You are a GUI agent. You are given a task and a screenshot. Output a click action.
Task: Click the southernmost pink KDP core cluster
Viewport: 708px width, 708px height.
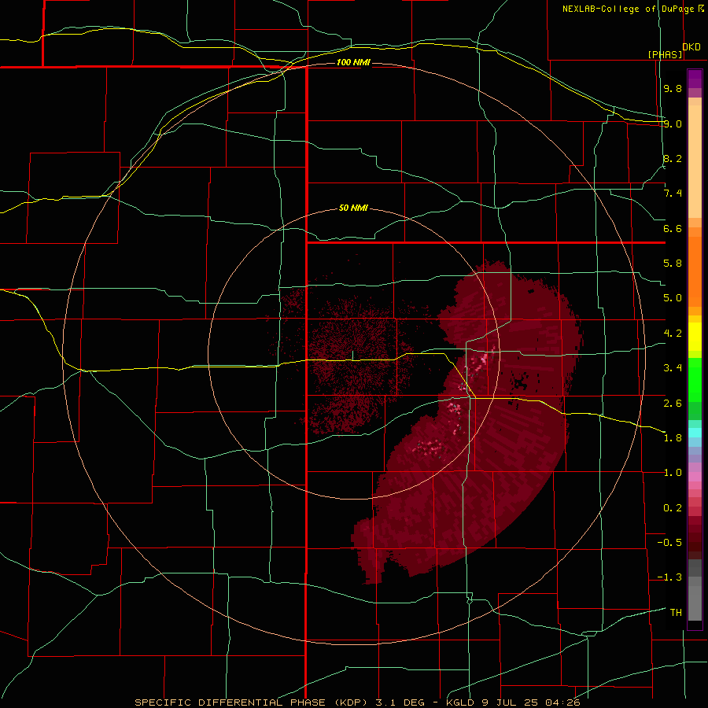pyautogui.click(x=430, y=447)
